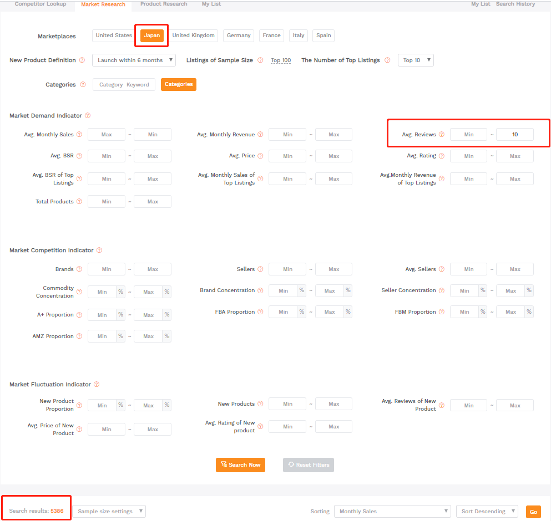Switch to the Product Research tab
Screen dimensions: 551x521
tap(164, 4)
